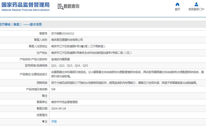Click the 备案号 row label
206x127 pixels.
pyautogui.click(x=43, y=33)
